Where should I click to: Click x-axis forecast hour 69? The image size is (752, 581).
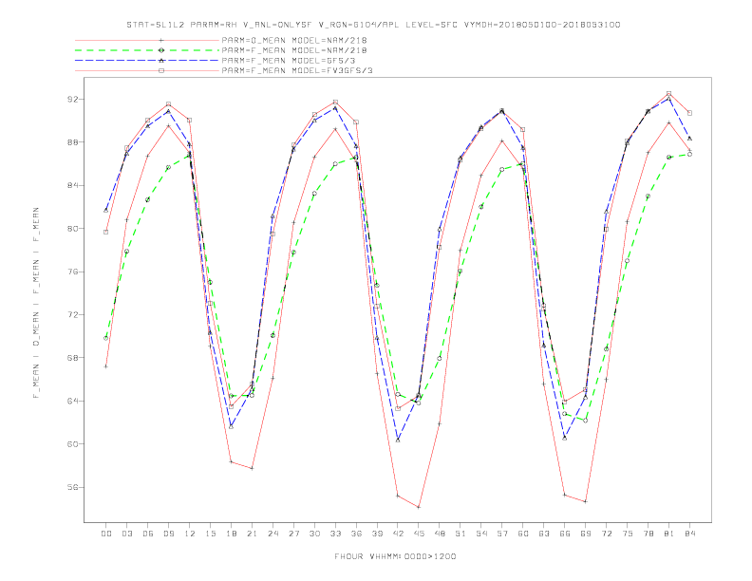[586, 534]
